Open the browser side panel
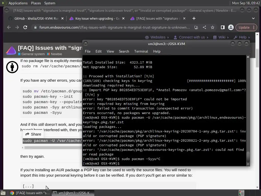261x196 pixels. [x=223, y=27]
